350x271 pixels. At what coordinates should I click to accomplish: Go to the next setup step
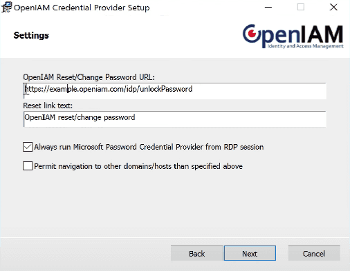pos(250,253)
